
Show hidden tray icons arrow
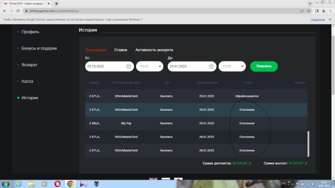[292, 184]
